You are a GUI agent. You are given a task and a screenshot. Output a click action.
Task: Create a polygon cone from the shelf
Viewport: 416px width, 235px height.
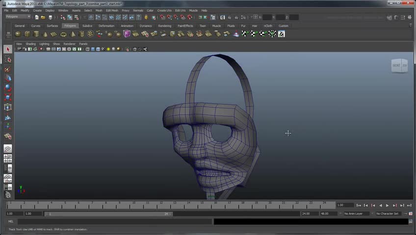coord(45,34)
